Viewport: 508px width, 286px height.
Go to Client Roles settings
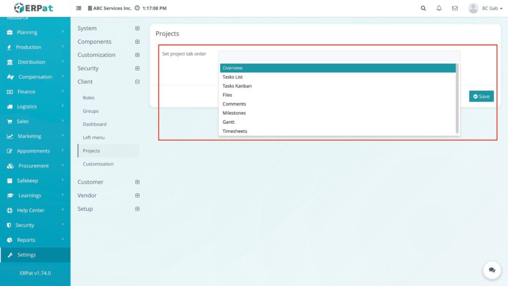(x=89, y=98)
